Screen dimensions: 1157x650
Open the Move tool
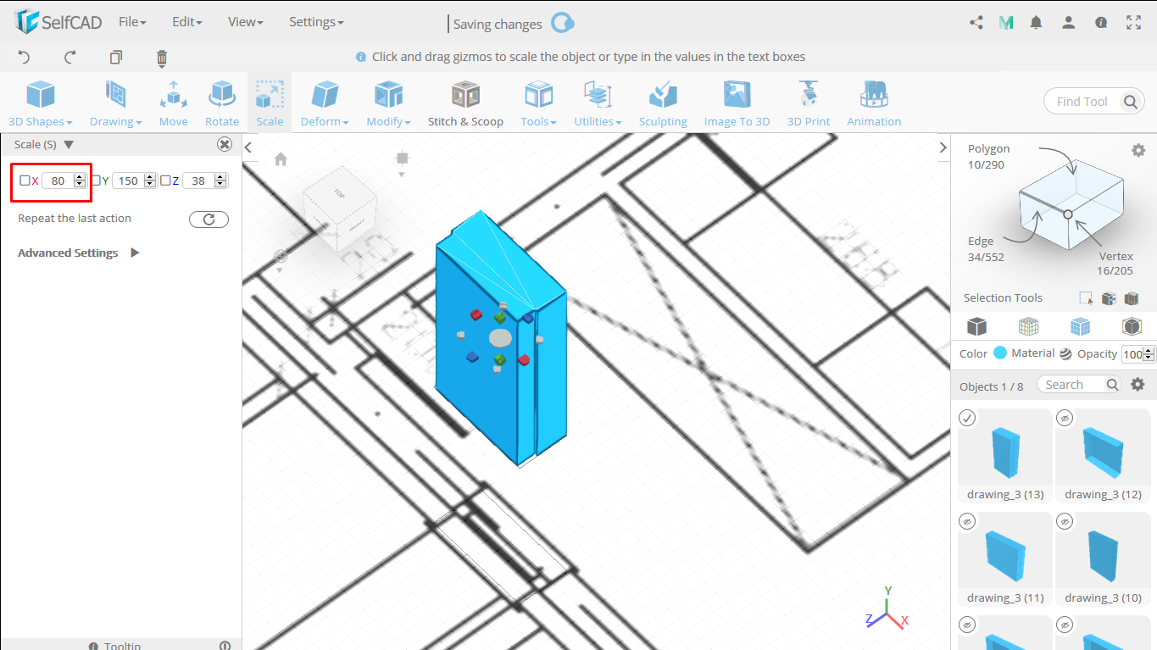(173, 103)
